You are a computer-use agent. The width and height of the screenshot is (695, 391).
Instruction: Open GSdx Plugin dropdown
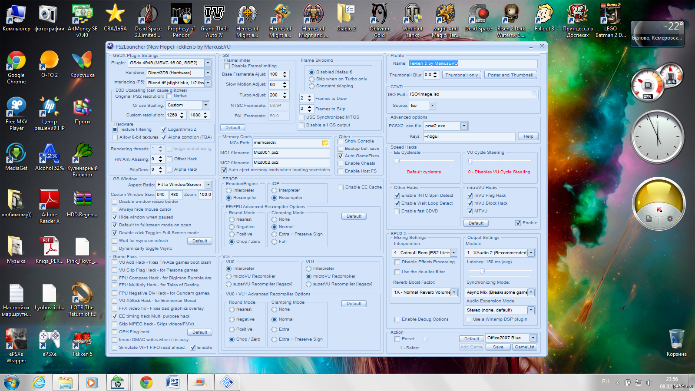(x=208, y=63)
